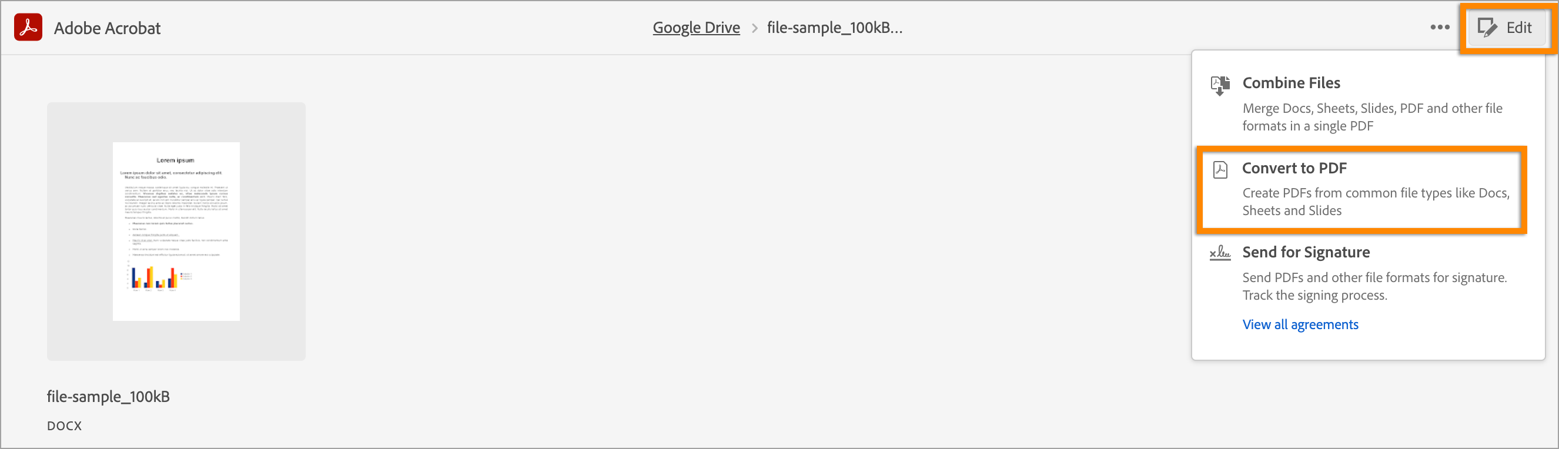Click the Edit button
Viewport: 1559px width, 449px height.
coord(1506,27)
